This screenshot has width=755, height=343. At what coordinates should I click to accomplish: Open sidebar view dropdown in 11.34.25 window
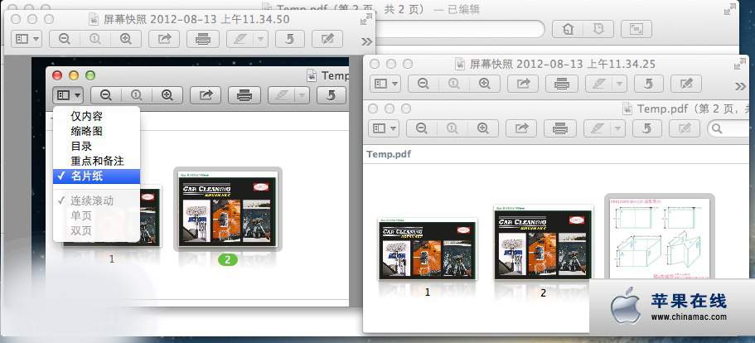(386, 85)
